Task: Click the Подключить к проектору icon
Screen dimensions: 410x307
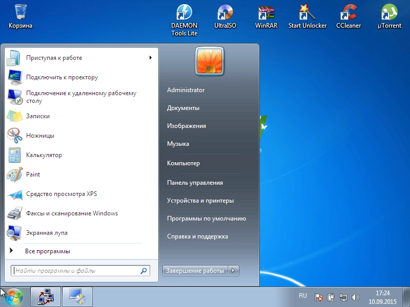Action: [14, 77]
